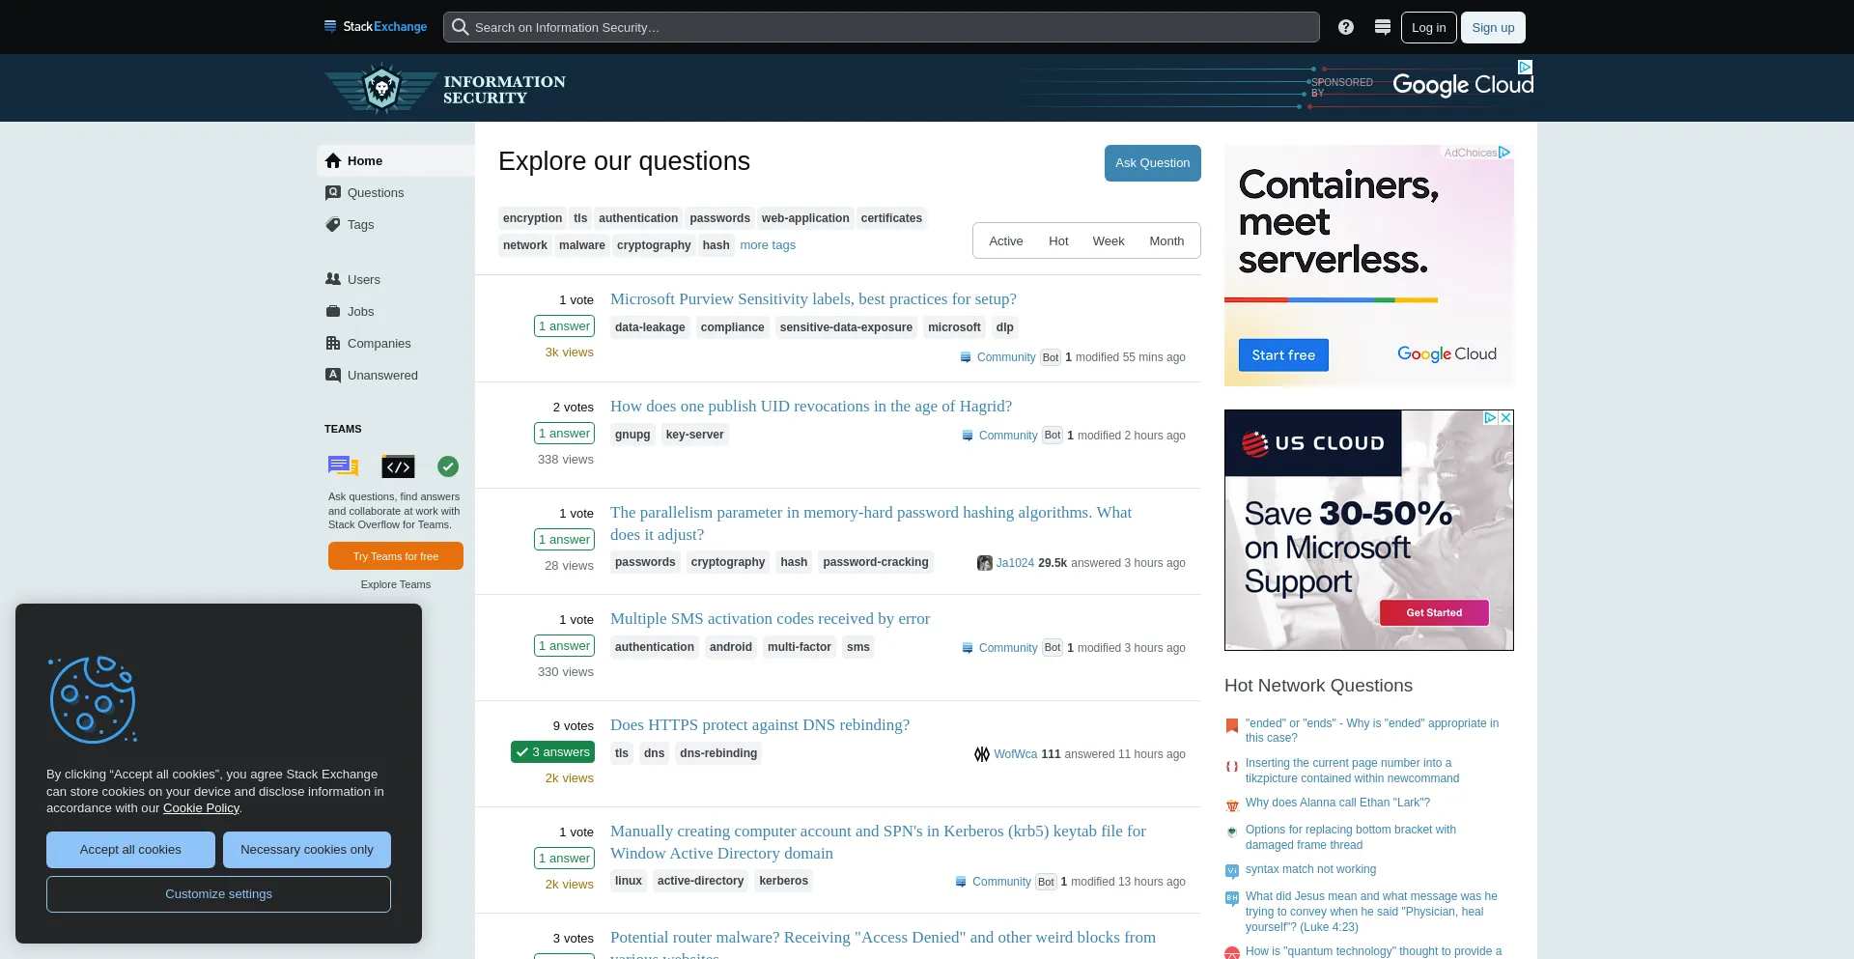The width and height of the screenshot is (1854, 959).
Task: Click Try Teams for free button
Action: click(396, 556)
